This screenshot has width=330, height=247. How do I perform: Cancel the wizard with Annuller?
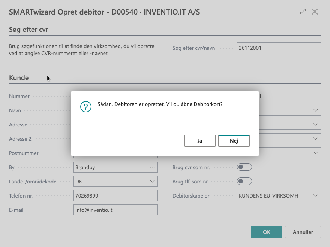(x=303, y=232)
